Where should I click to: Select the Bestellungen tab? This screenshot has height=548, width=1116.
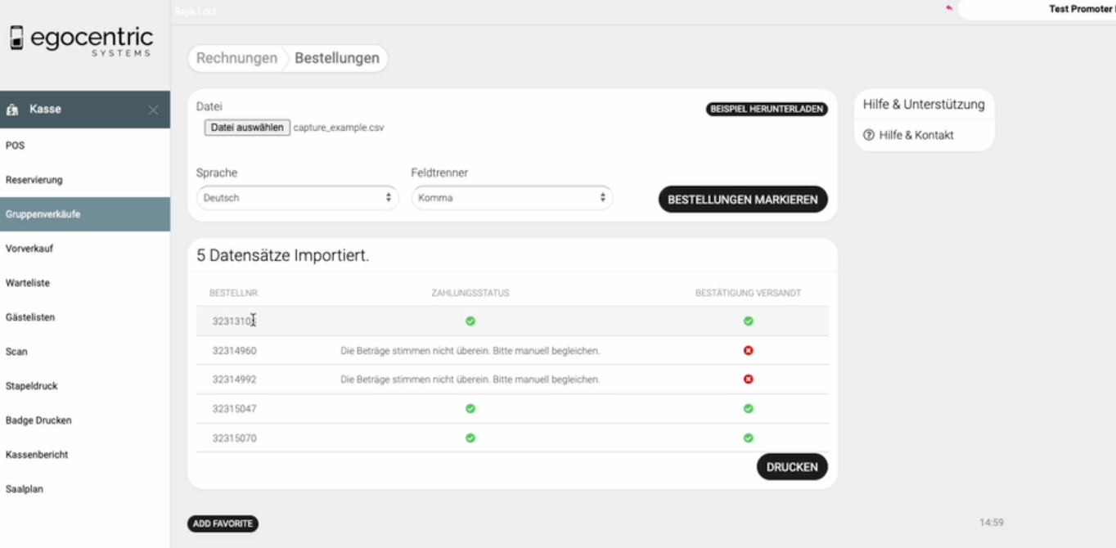tap(337, 58)
